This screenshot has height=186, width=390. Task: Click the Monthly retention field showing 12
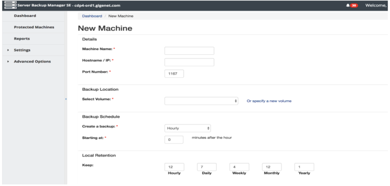(272, 167)
